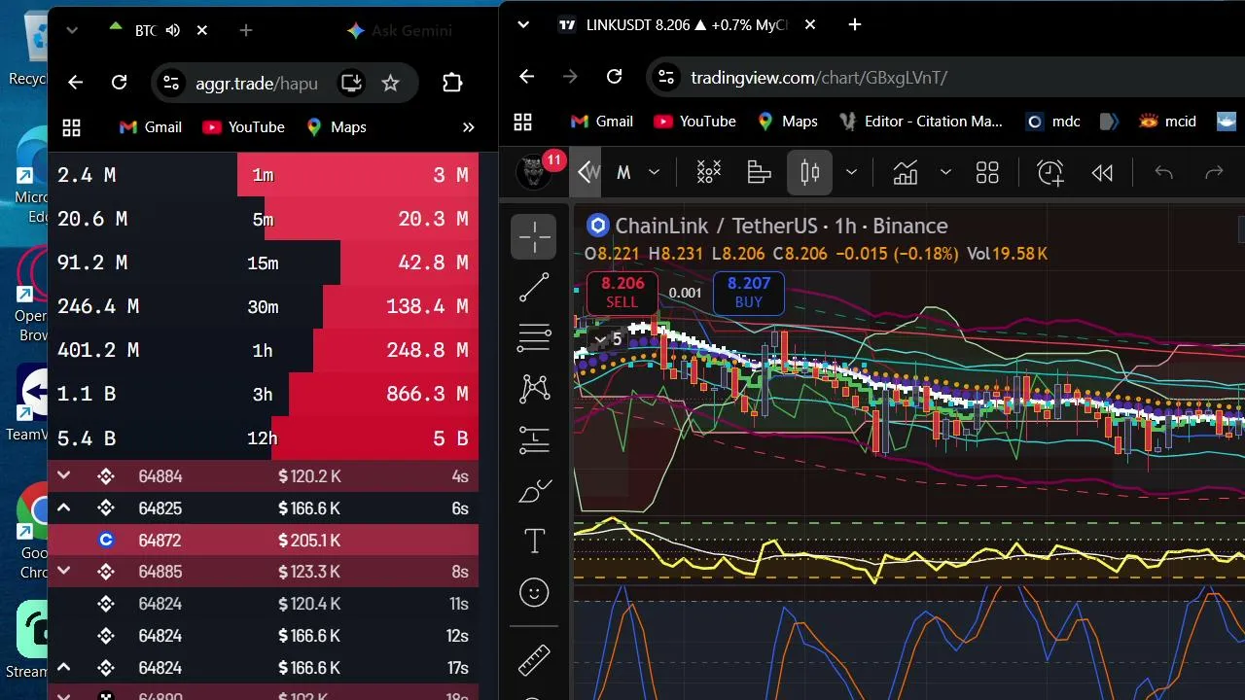
Task: Reload the aggr.trade page
Action: pyautogui.click(x=119, y=83)
